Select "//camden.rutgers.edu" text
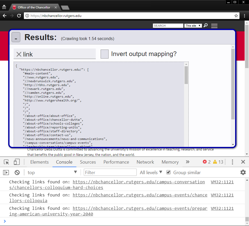Viewport: 249px width, 226px height. (43, 93)
